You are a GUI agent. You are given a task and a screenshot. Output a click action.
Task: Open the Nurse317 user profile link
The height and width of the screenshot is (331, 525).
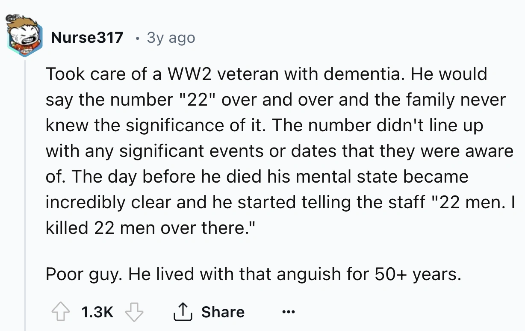pos(87,38)
